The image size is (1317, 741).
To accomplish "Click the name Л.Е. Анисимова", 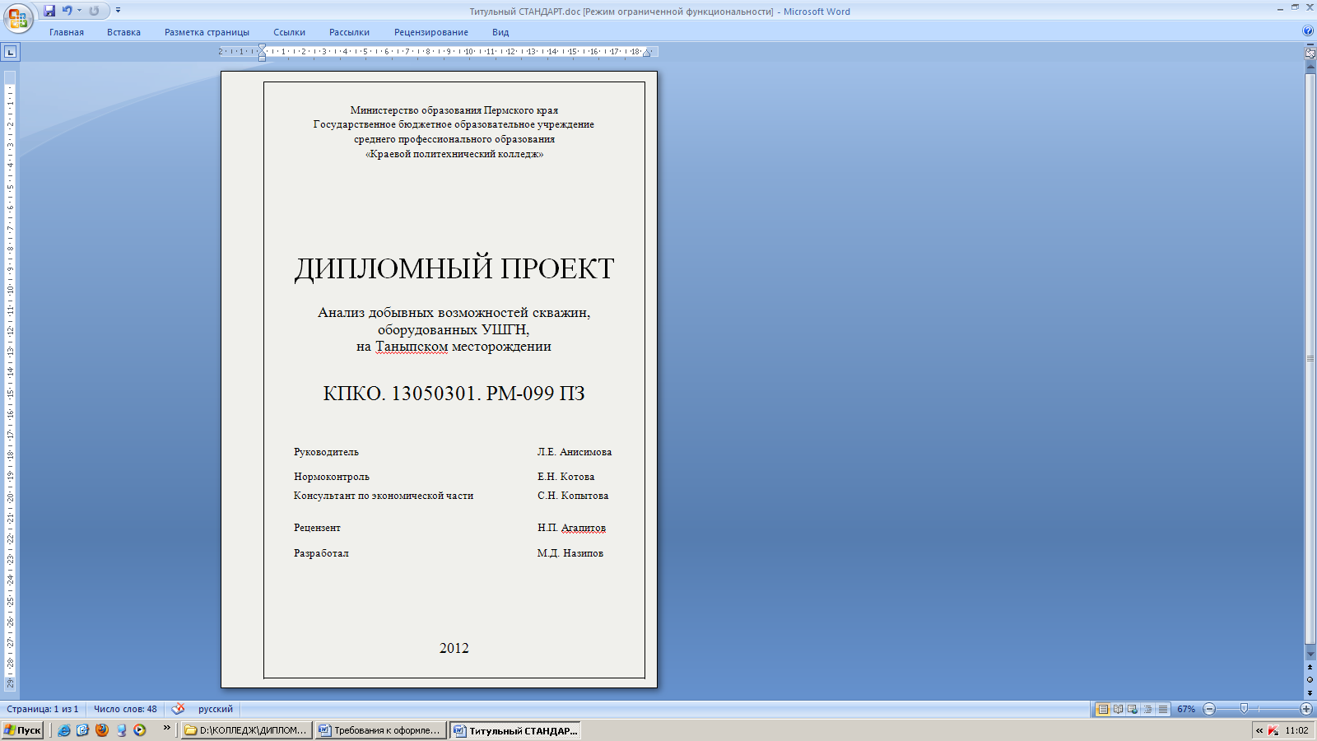I will point(575,452).
